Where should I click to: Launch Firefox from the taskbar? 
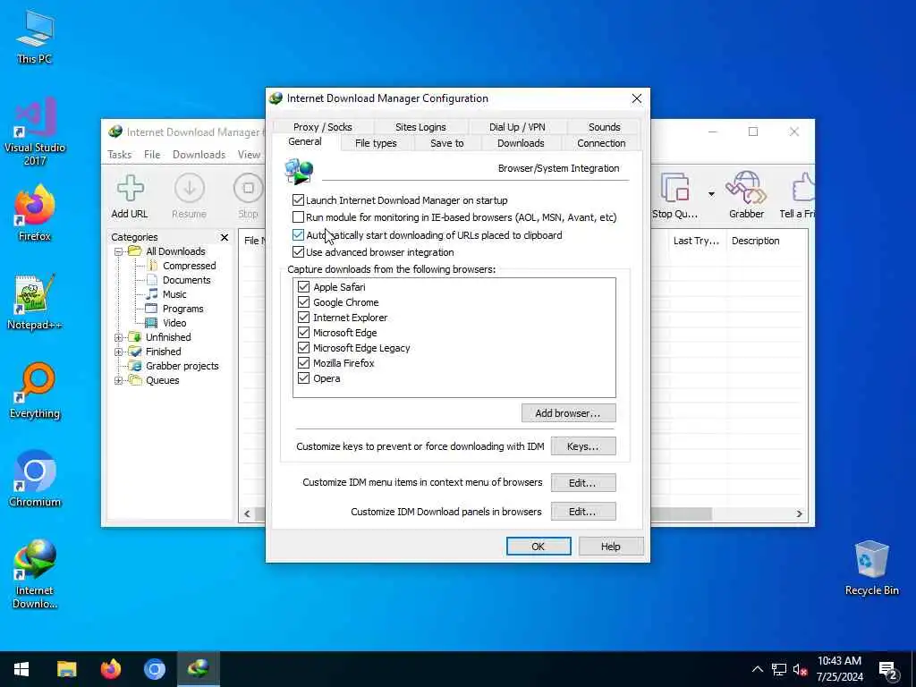110,669
